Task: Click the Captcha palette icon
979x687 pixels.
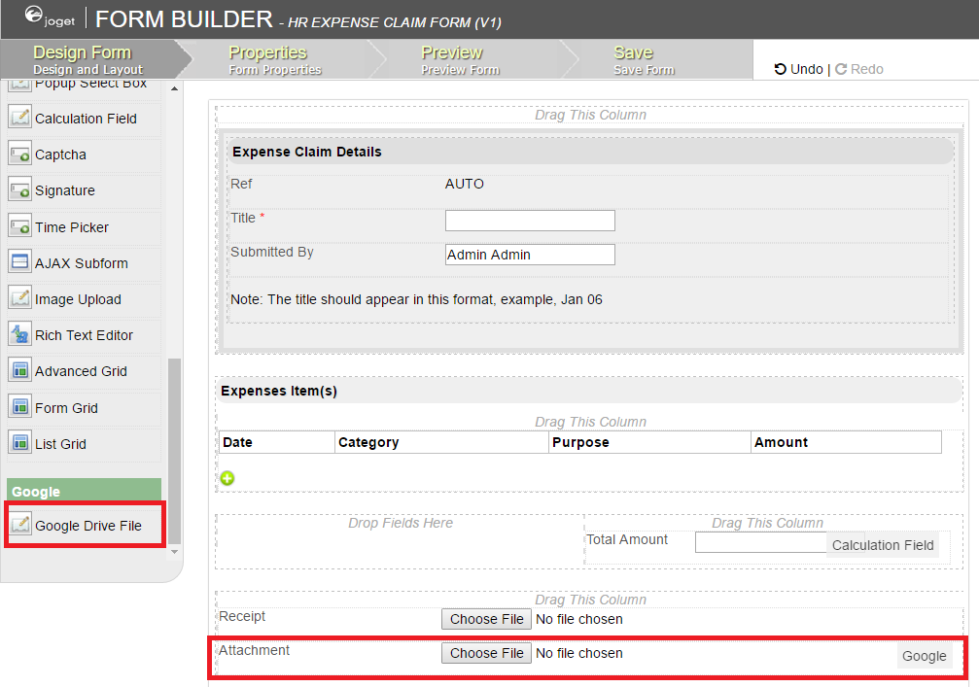Action: pos(20,154)
